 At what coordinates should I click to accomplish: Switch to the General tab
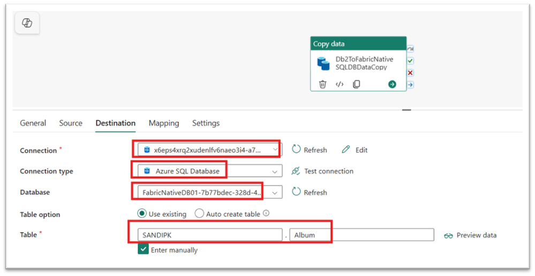(33, 123)
